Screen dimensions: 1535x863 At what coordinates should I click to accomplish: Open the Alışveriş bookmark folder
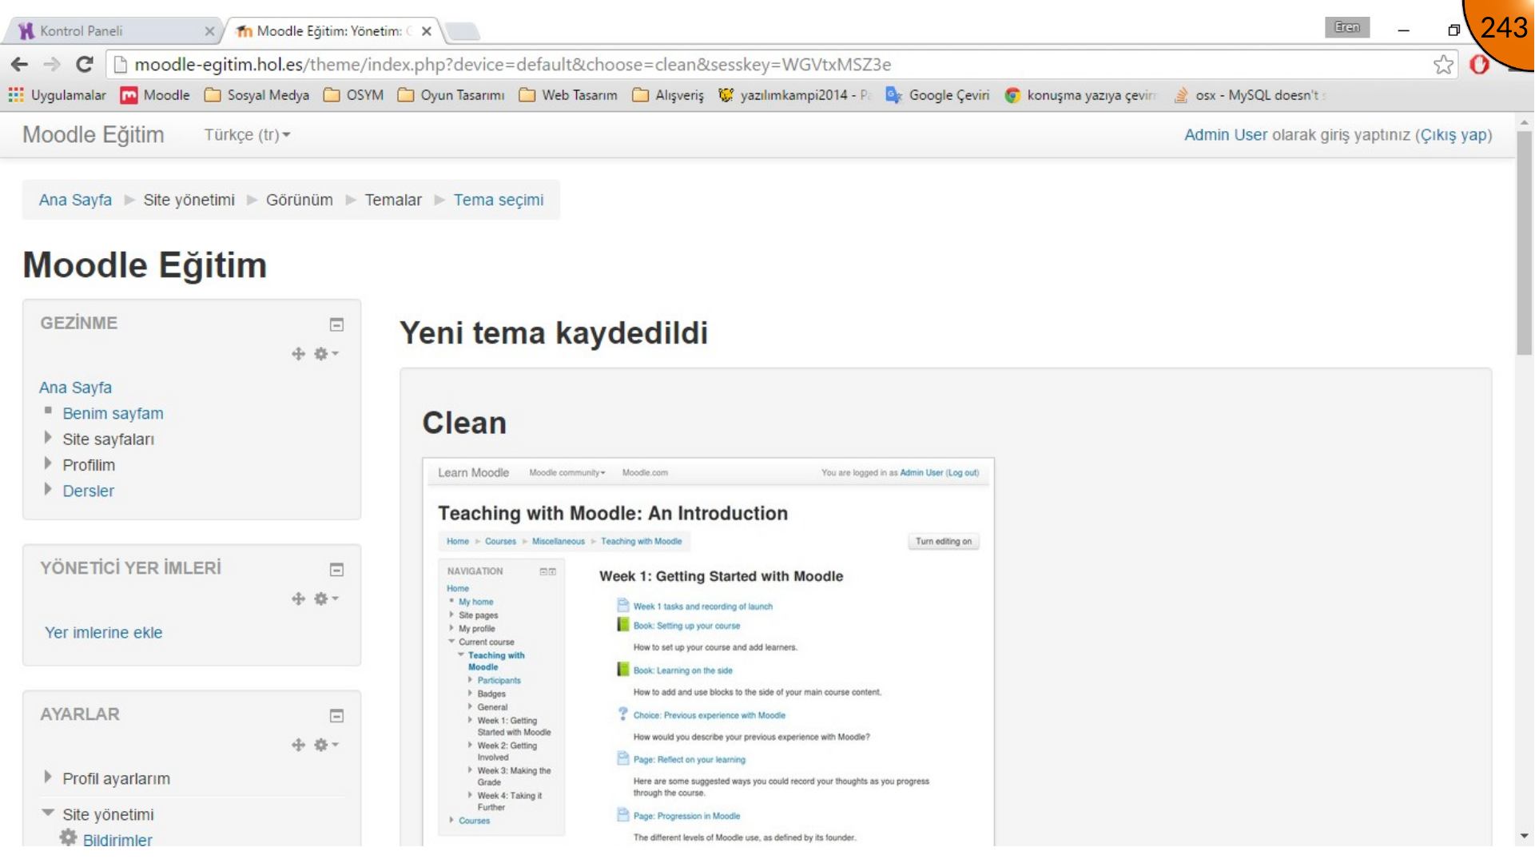pos(668,95)
